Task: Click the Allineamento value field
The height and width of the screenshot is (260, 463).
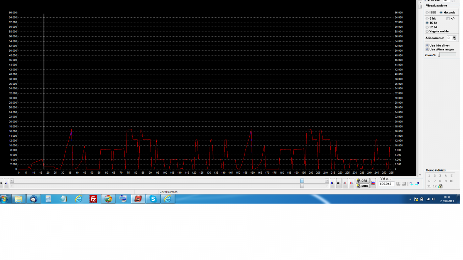Action: pyautogui.click(x=449, y=38)
